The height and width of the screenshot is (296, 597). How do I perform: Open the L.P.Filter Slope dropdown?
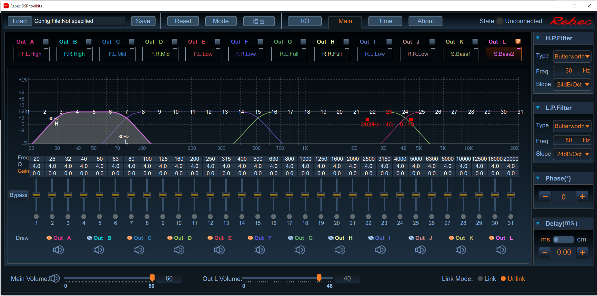coord(572,154)
